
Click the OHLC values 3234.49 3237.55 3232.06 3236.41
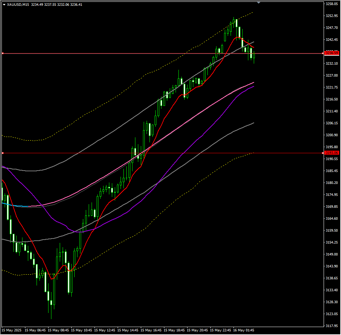(x=56, y=5)
